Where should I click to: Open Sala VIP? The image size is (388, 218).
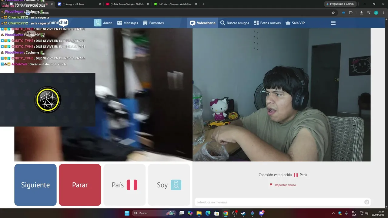(295, 23)
